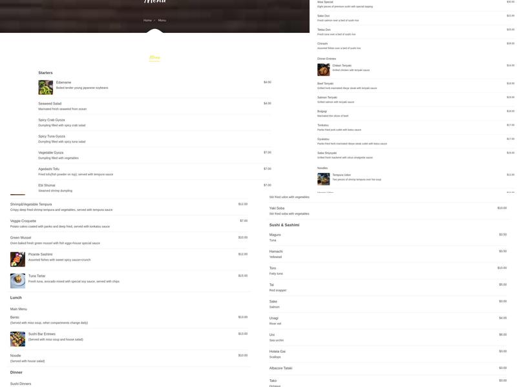The image size is (517, 387).
Task: Click the Agedashi Tofu item title
Action: click(49, 169)
